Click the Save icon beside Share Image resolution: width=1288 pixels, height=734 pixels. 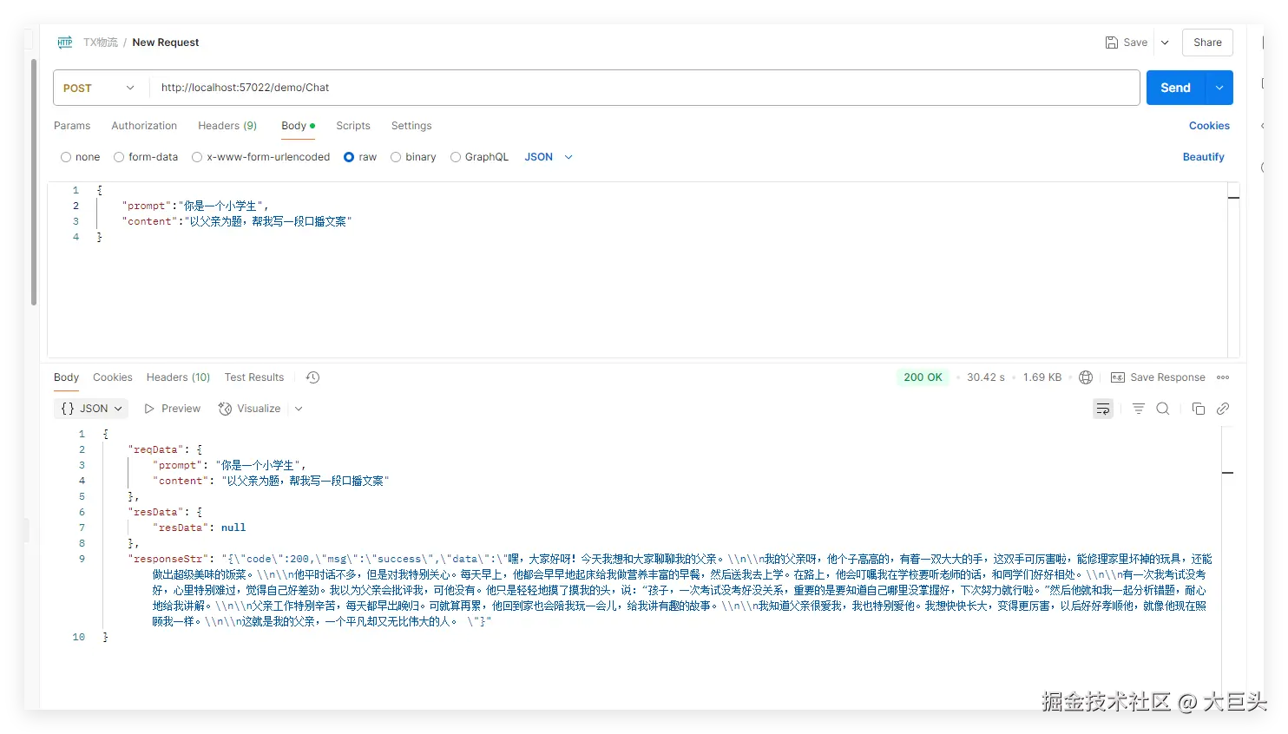[1111, 42]
